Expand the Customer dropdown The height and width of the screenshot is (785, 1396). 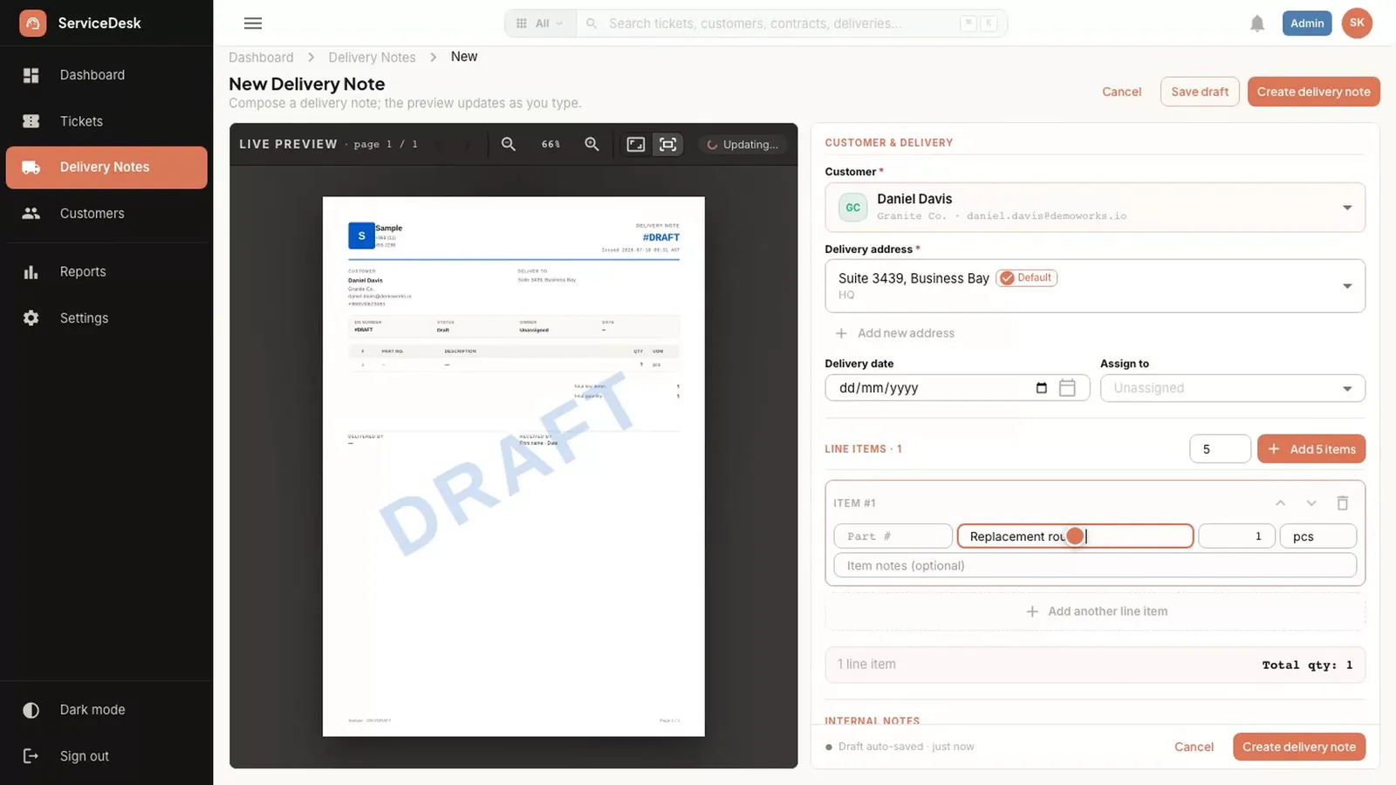click(x=1347, y=208)
